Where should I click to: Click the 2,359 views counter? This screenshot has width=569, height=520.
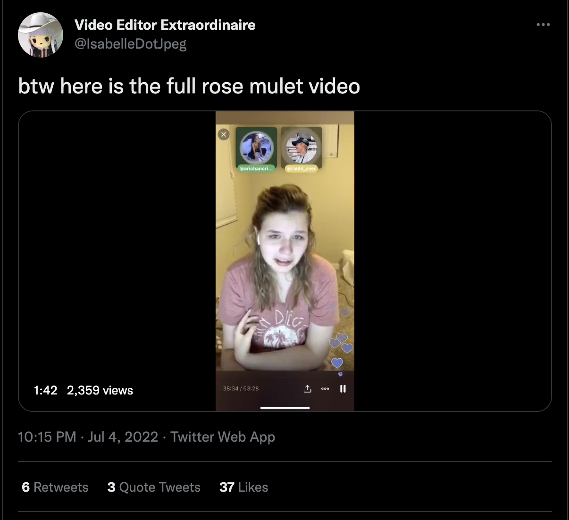coord(100,390)
